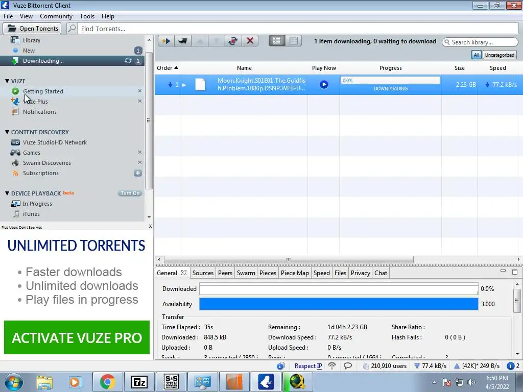
Task: Expand the Moon Knight torrent row arrow
Action: [184, 85]
